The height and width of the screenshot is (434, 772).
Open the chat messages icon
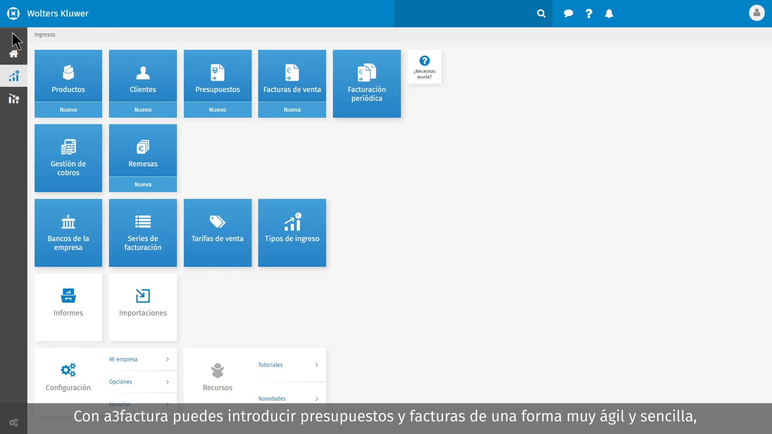(568, 14)
